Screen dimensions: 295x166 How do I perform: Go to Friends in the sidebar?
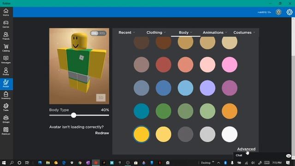[6, 36]
